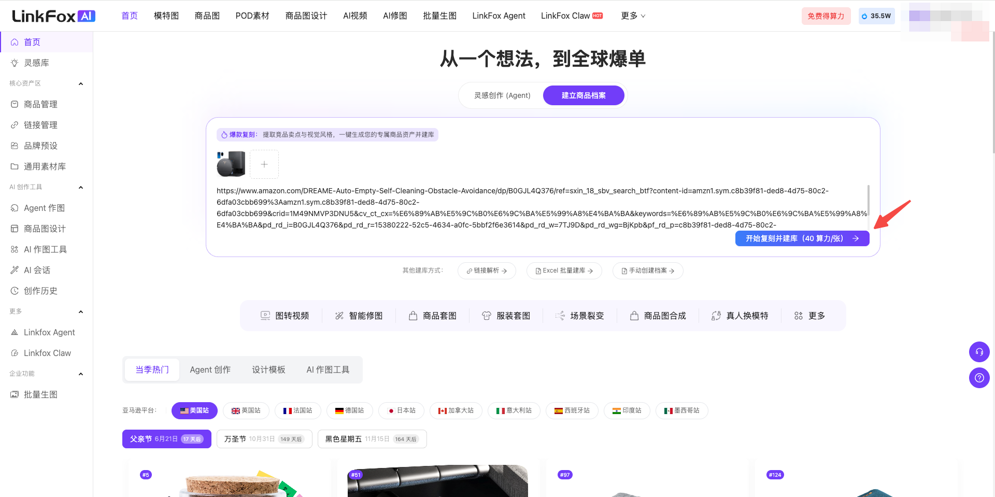The width and height of the screenshot is (995, 497).
Task: Click the clock icon beside 创作历史
Action: click(x=15, y=291)
